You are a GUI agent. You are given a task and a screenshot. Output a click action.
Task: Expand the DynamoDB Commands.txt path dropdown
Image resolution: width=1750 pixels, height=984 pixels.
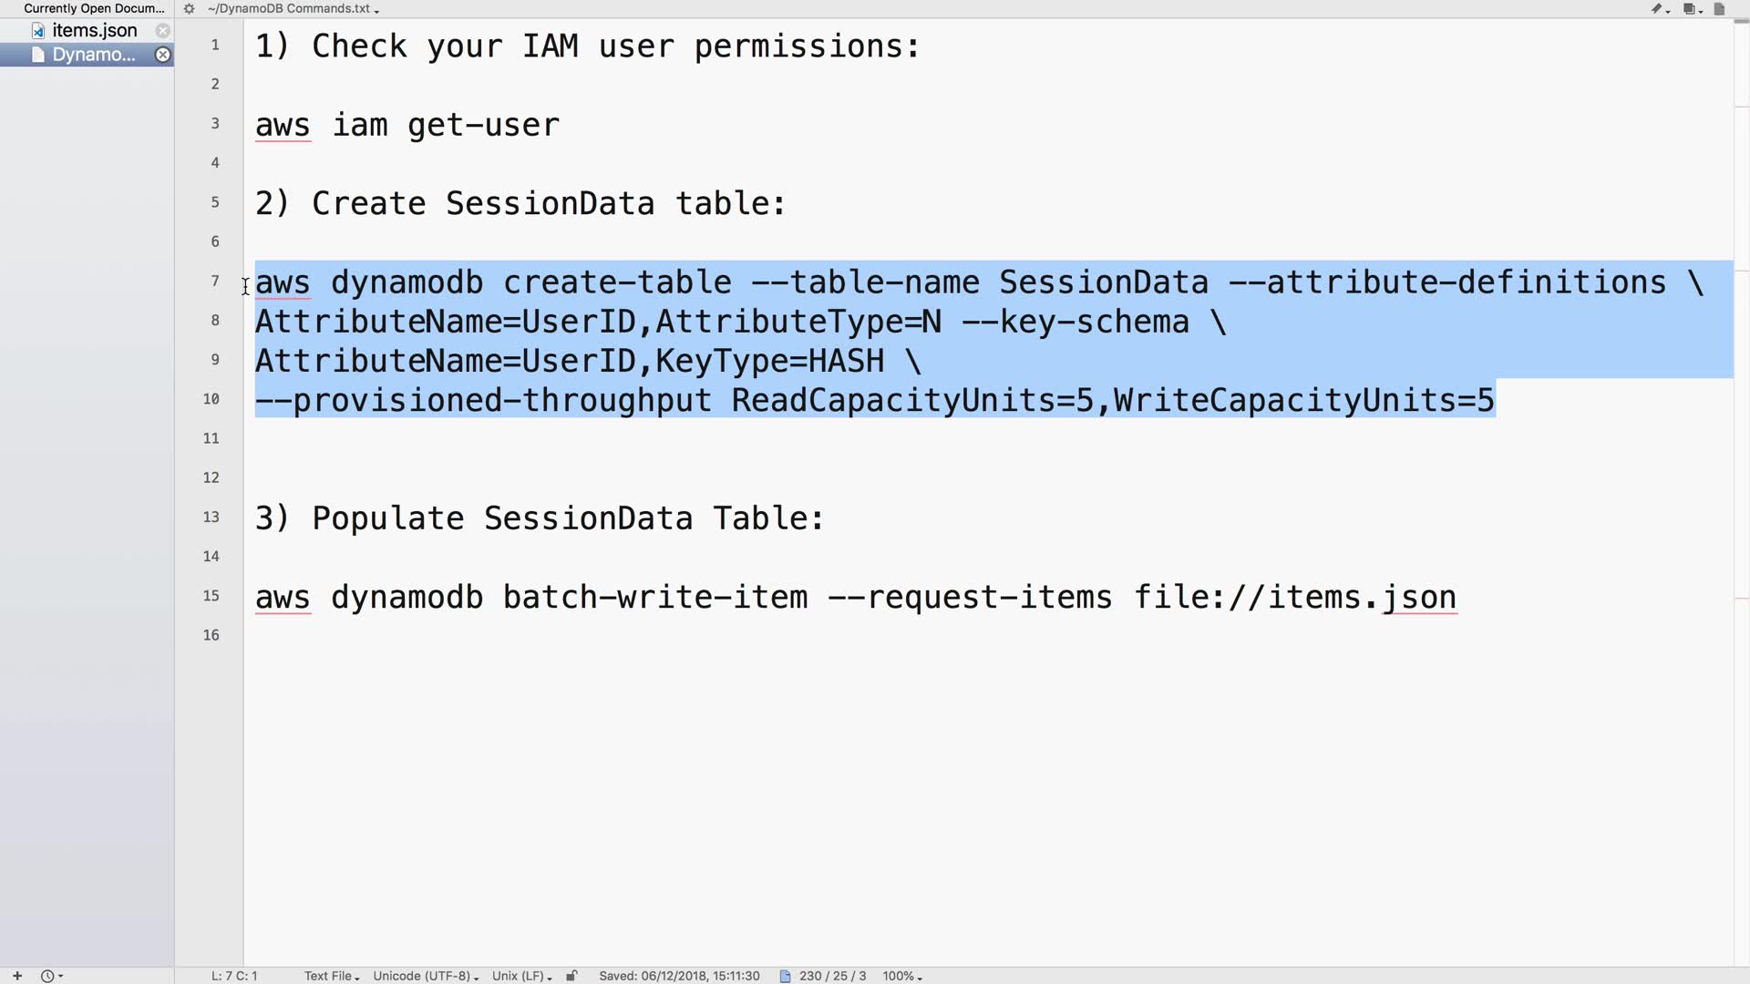point(292,9)
